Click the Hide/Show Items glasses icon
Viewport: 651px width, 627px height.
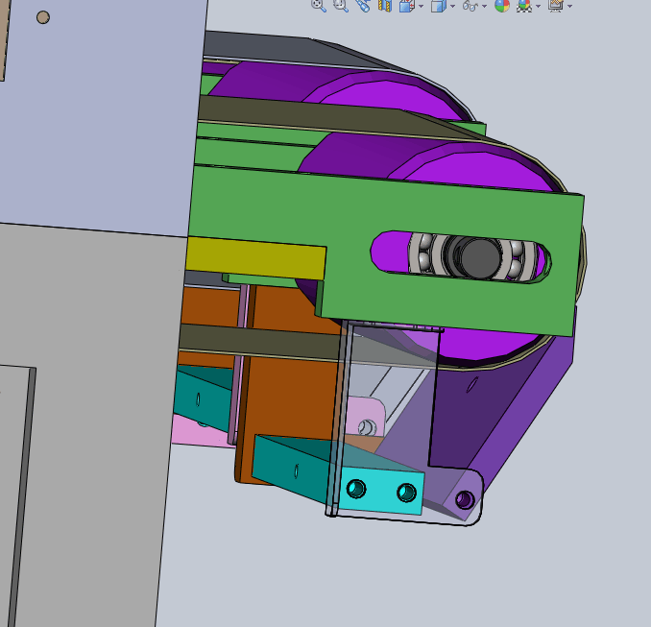(x=470, y=5)
